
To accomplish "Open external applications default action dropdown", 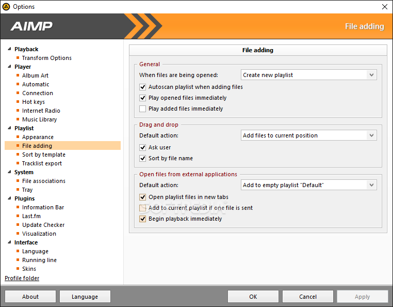I will coord(309,185).
